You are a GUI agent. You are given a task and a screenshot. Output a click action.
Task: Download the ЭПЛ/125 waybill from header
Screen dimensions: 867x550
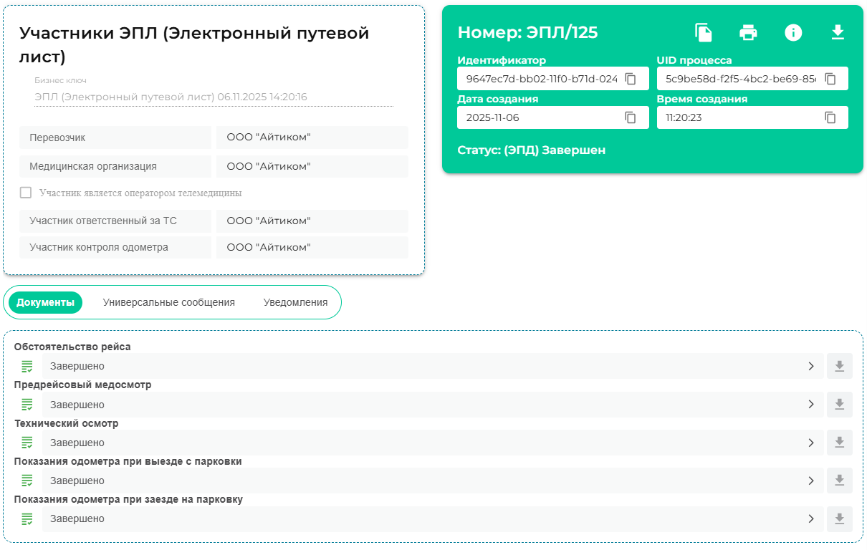point(838,32)
